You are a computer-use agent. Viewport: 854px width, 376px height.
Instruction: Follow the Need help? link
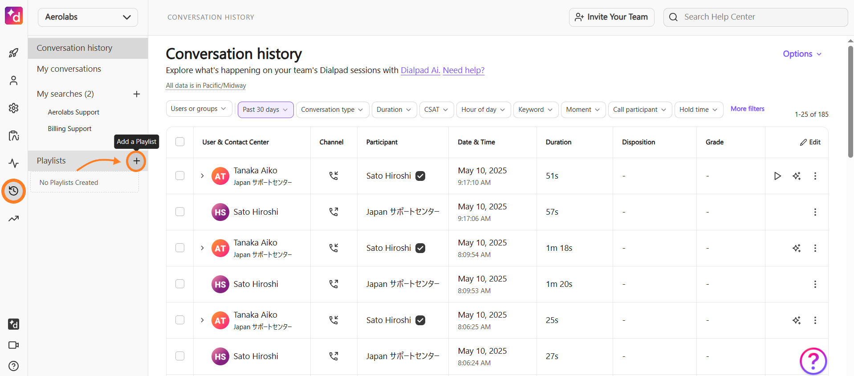point(464,70)
